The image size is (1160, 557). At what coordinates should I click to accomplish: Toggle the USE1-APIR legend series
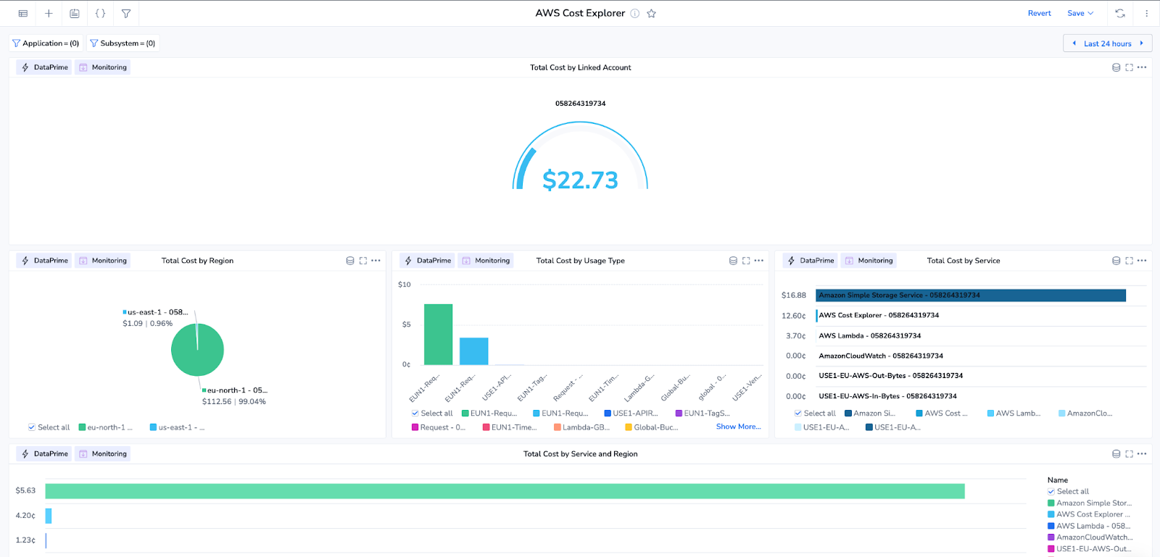[x=631, y=414]
